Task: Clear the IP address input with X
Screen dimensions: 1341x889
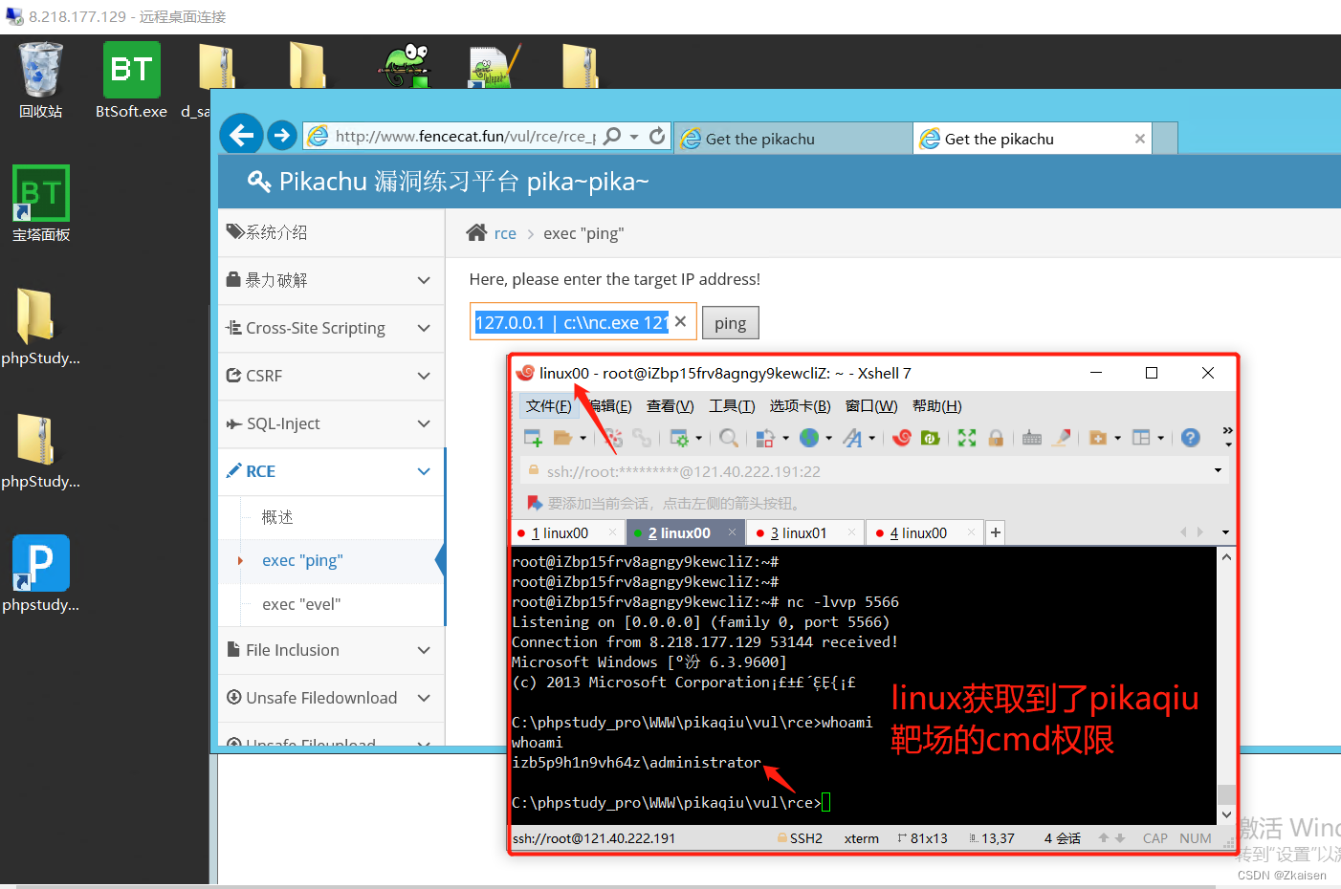Action: (x=680, y=321)
